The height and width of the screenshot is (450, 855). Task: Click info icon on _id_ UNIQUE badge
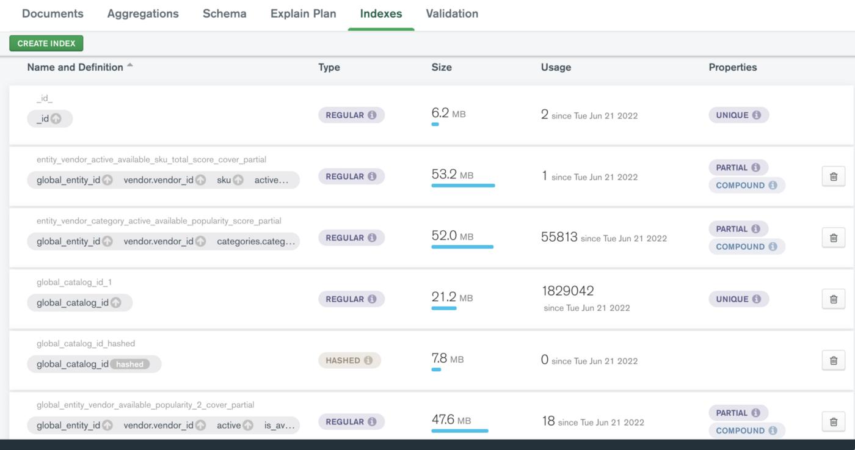tap(756, 115)
